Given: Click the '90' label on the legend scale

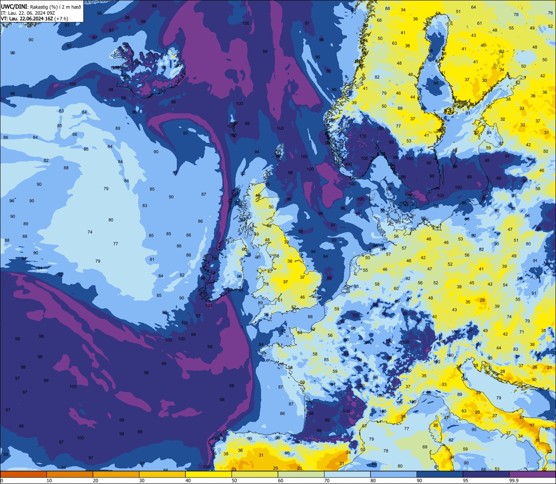Looking at the screenshot, I should click(x=419, y=481).
